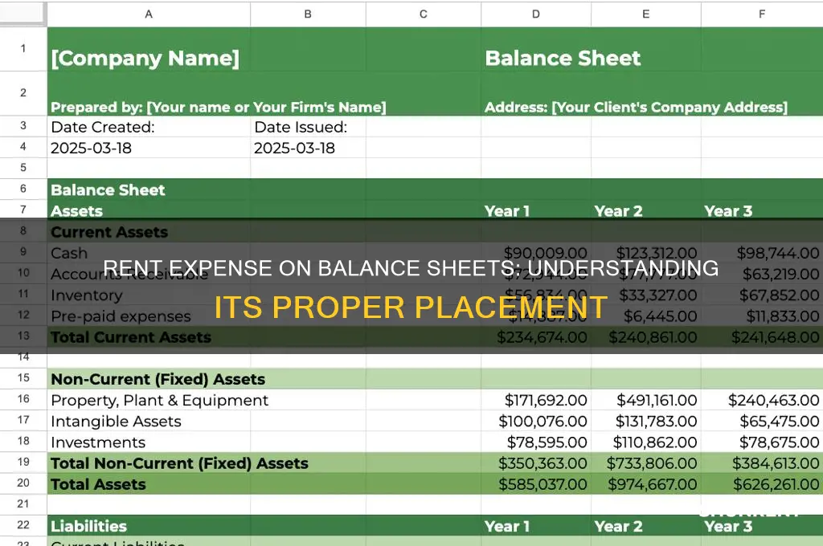The image size is (823, 546).
Task: Click Investments Year 3 value $78,675.00
Action: pos(780,442)
